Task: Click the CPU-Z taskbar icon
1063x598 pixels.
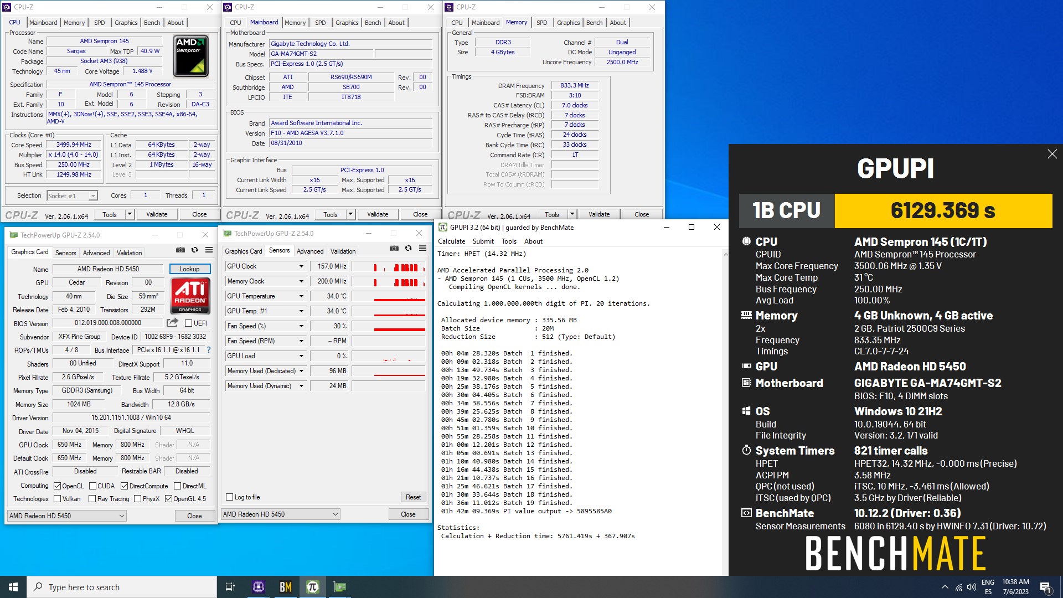Action: pyautogui.click(x=259, y=587)
